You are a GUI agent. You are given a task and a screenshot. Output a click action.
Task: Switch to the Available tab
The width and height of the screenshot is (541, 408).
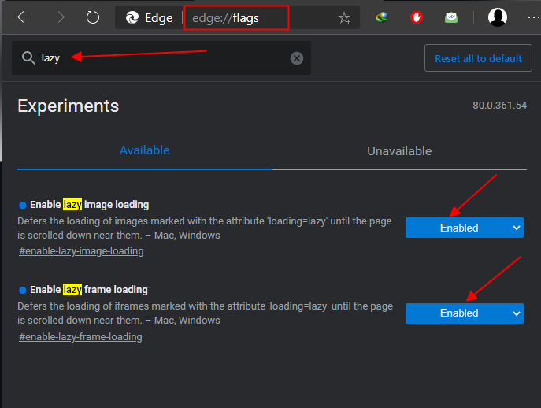(x=144, y=150)
